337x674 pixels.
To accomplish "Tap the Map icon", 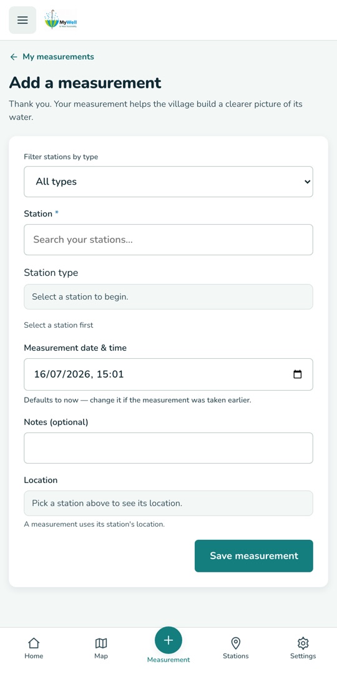I will tap(101, 643).
